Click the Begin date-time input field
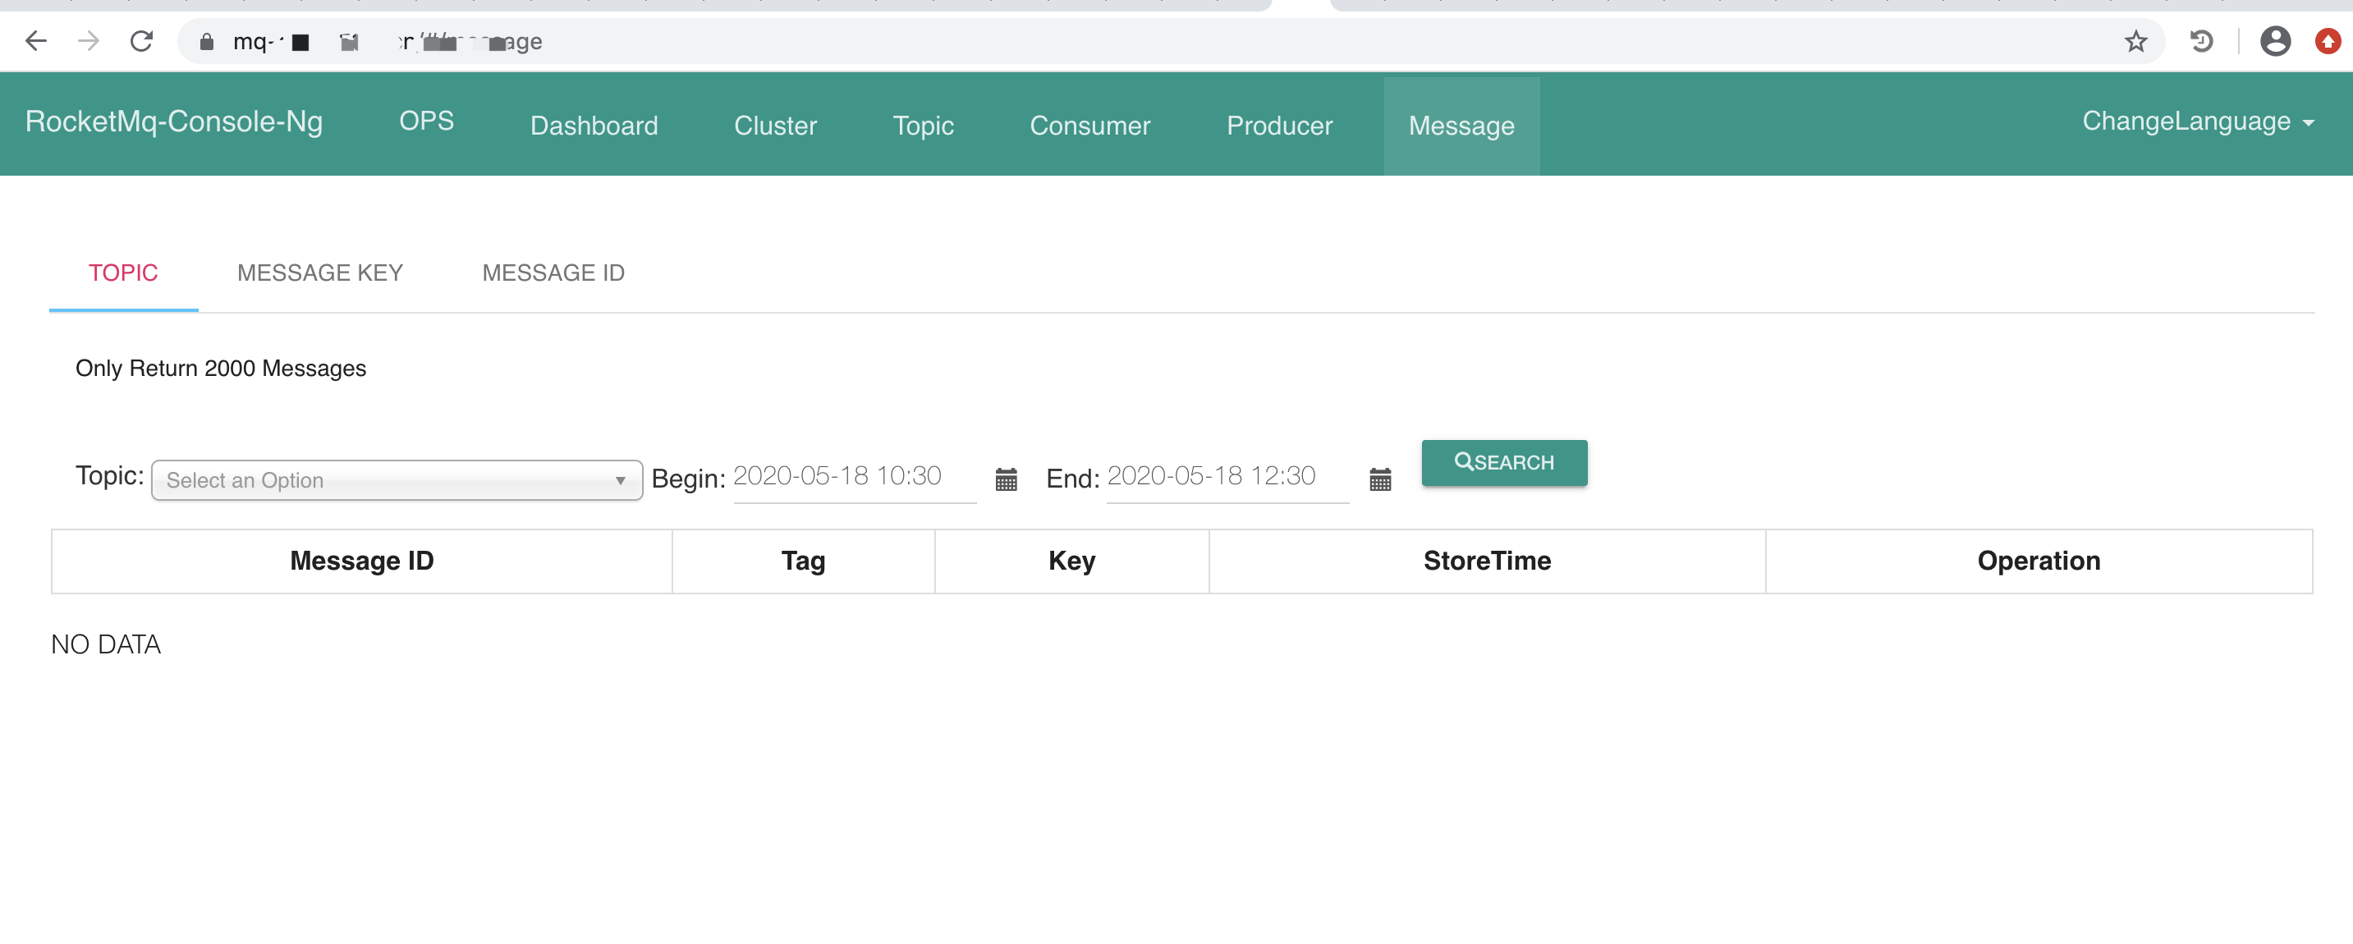 pos(853,477)
